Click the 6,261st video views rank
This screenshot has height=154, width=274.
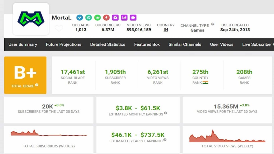(158, 72)
